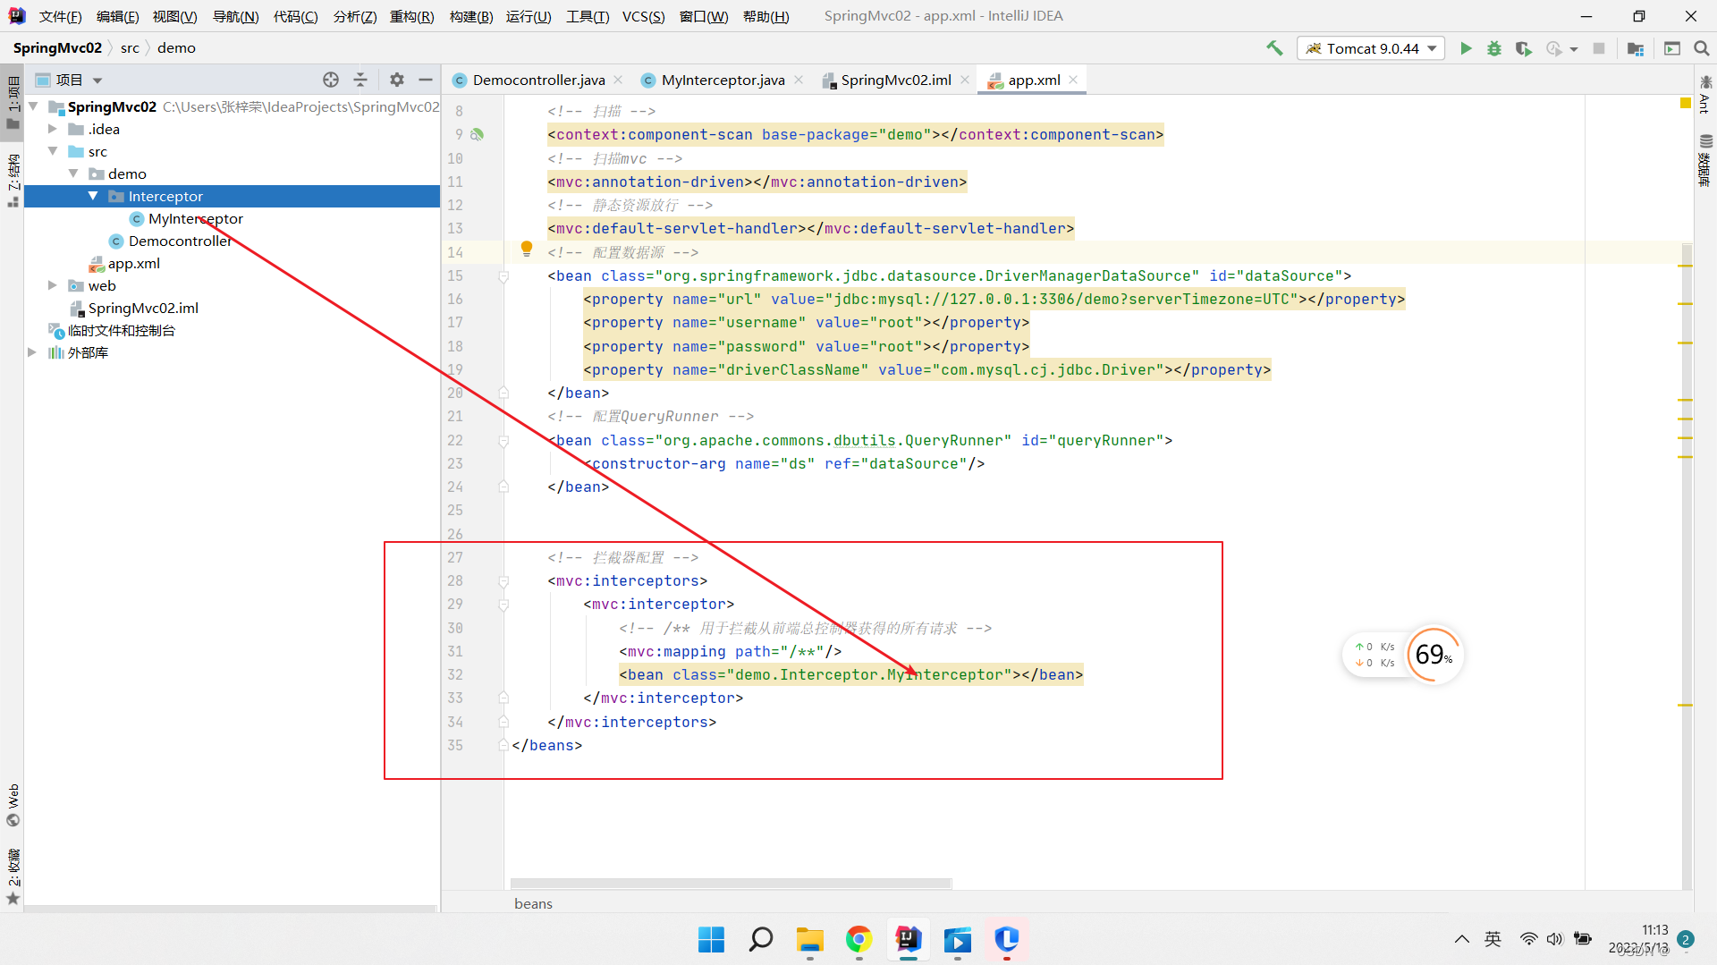1717x965 pixels.
Task: Open Google Chrome from the taskbar
Action: coord(859,939)
